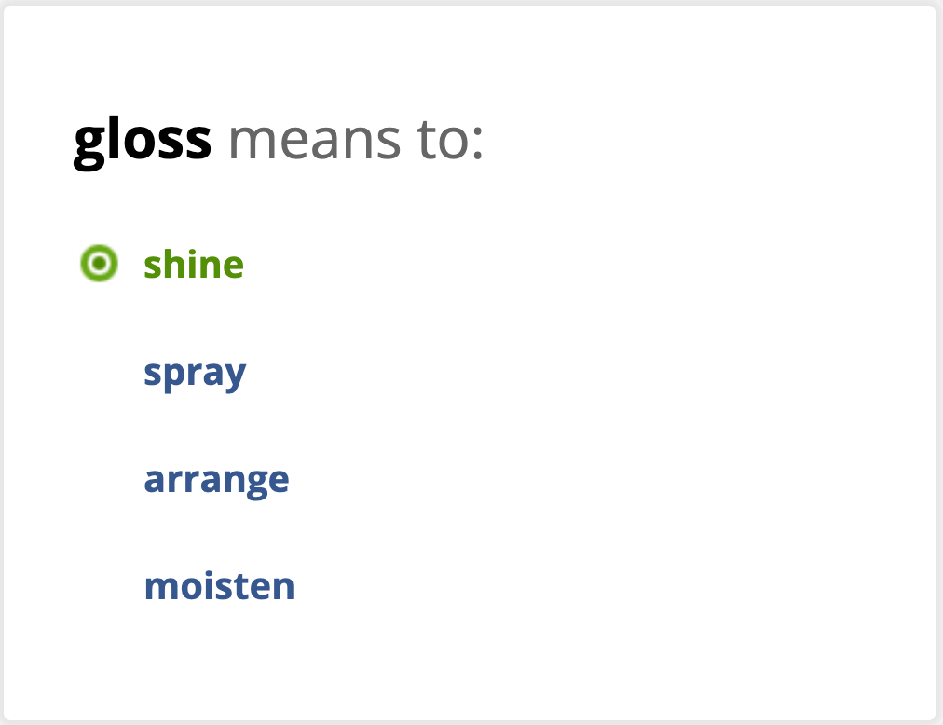
Task: Select "moisten" as the definition
Action: (219, 587)
